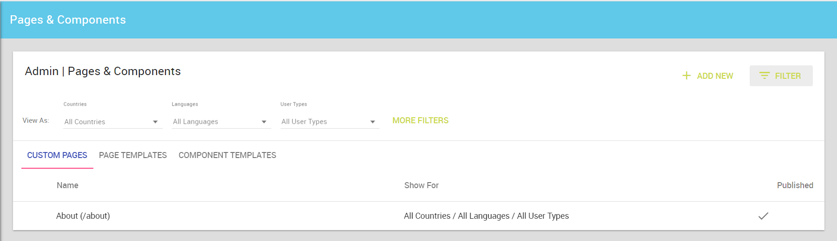Viewport: 837px width, 241px height.
Task: Show MORE FILTERS options
Action: [420, 120]
